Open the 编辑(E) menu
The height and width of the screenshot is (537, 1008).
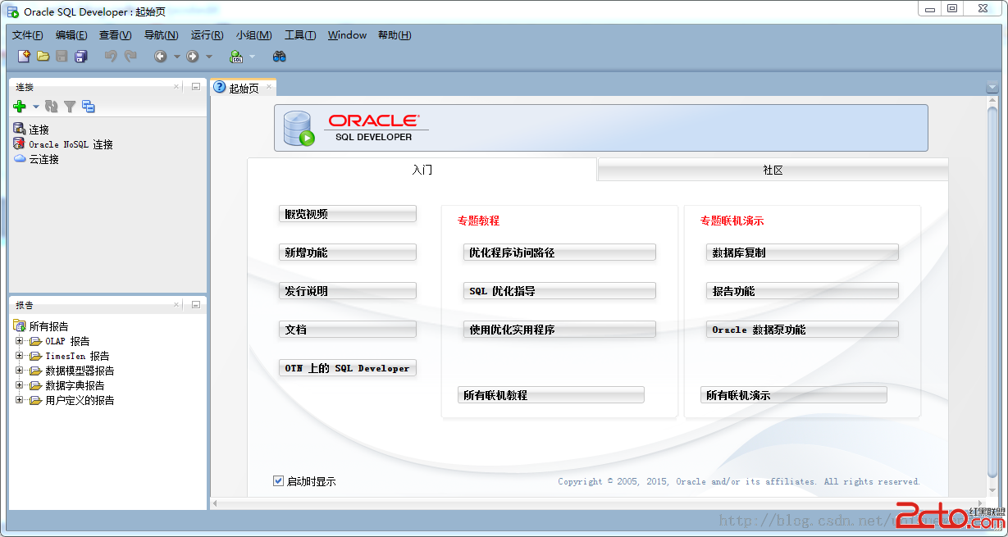[x=71, y=35]
